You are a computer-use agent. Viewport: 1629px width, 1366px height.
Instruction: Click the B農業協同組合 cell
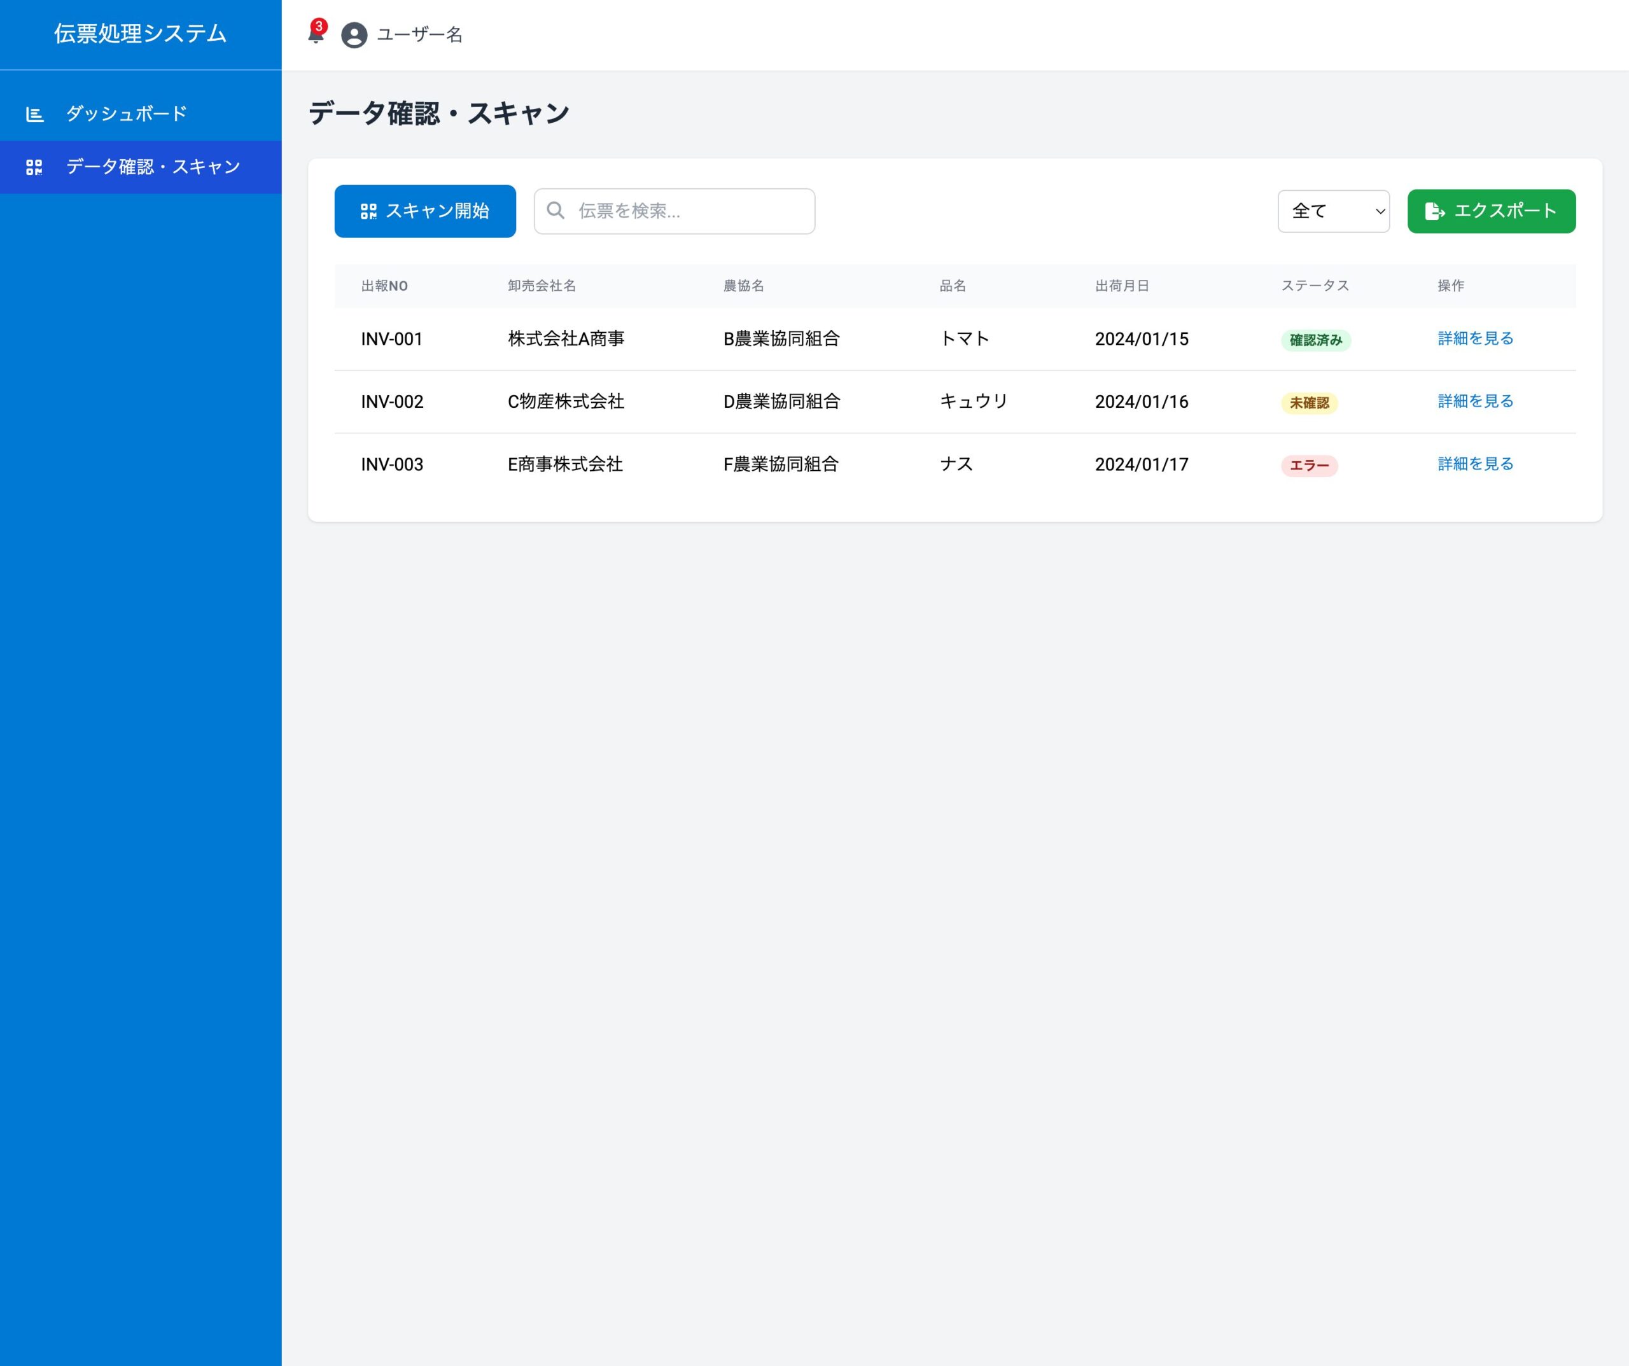(782, 339)
